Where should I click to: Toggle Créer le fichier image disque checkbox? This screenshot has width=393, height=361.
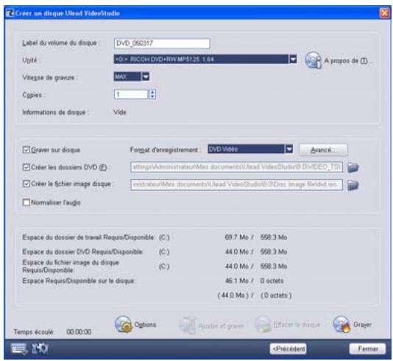tap(26, 183)
